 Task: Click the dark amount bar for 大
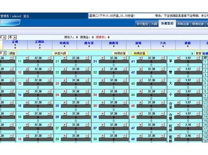tap(188, 84)
